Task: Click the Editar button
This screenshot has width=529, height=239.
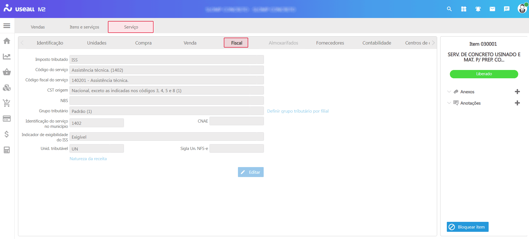Action: pos(251,172)
